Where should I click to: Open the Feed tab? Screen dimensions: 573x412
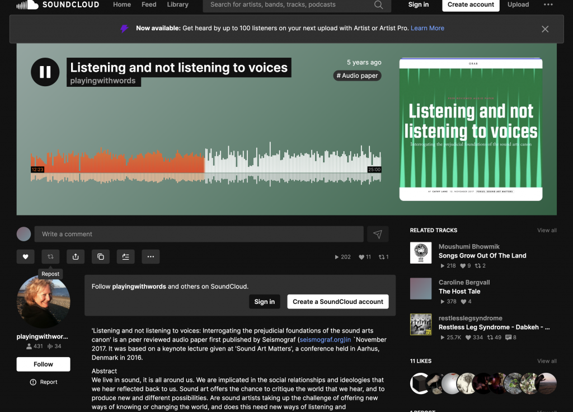click(149, 4)
